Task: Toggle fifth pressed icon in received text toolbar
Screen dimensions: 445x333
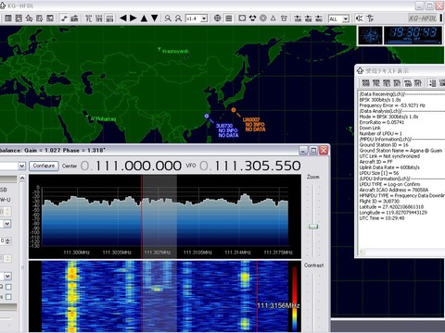Action: click(x=408, y=82)
